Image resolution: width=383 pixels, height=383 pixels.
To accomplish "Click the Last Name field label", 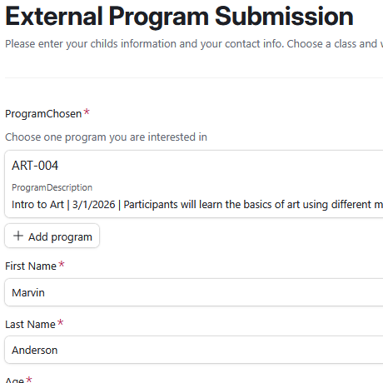I will [30, 325].
